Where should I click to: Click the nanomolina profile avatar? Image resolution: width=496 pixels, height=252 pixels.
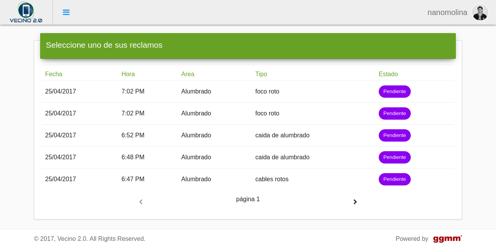[x=480, y=12]
